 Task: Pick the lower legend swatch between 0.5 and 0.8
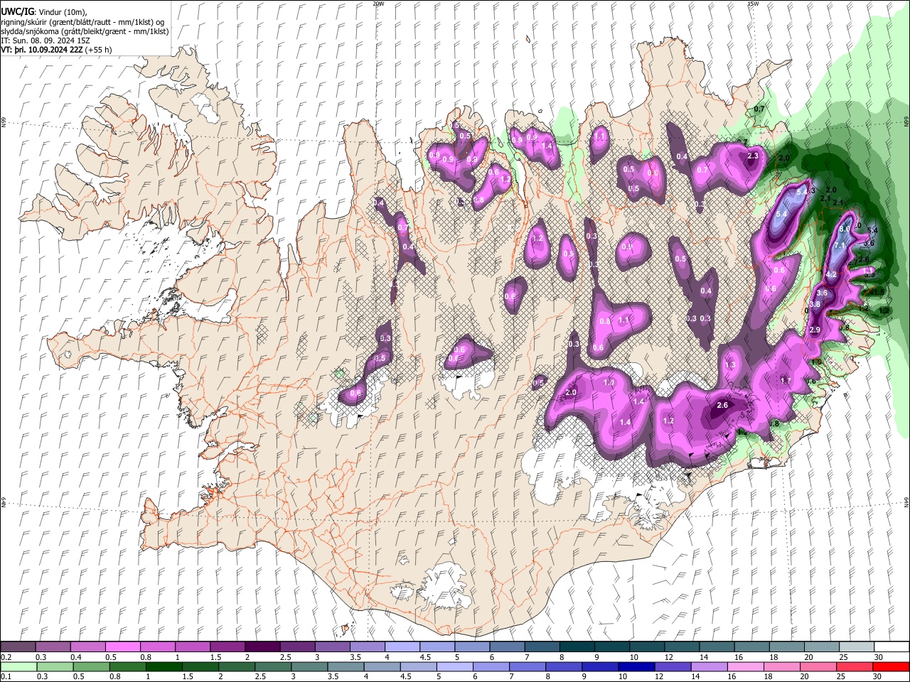click(x=92, y=666)
